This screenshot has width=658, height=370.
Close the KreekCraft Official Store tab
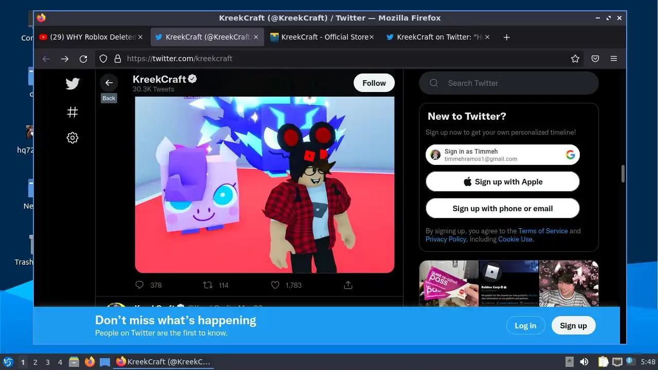(x=372, y=37)
